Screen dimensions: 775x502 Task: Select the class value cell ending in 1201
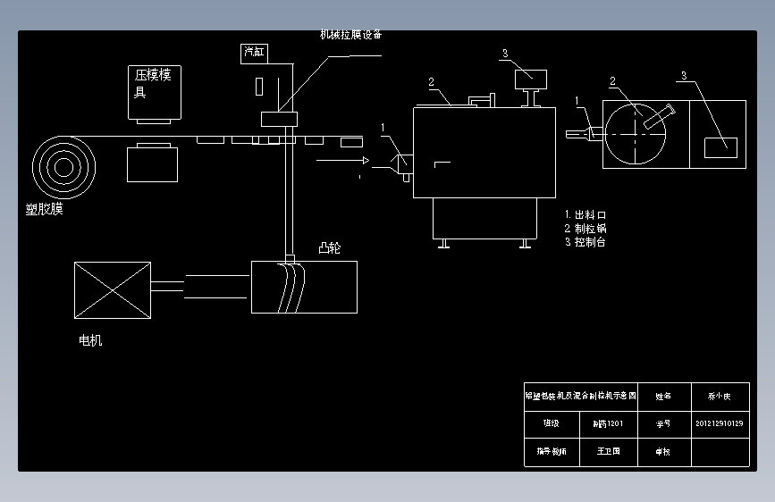pos(609,424)
